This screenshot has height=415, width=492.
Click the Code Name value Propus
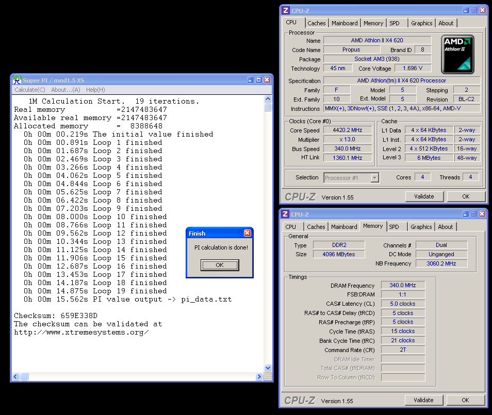351,50
